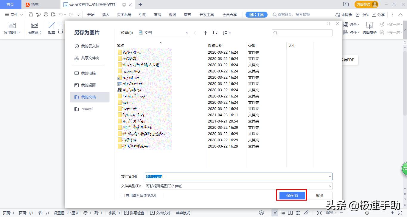Select the 图片工具 ribbon tab
This screenshot has width=407, height=217.
point(256,14)
